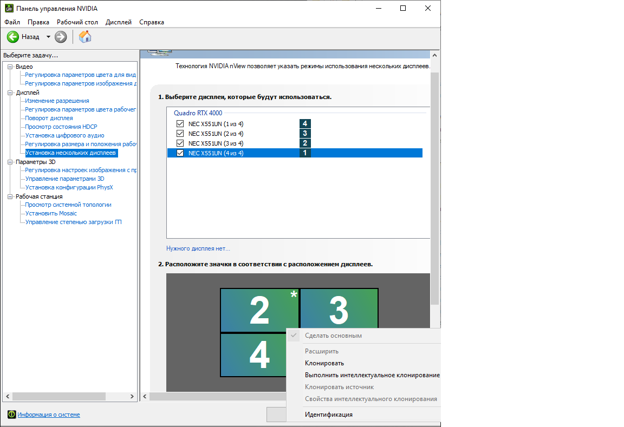Image resolution: width=624 pixels, height=427 pixels.
Task: Click the NVIDIA Control Panel title icon
Action: click(x=9, y=8)
